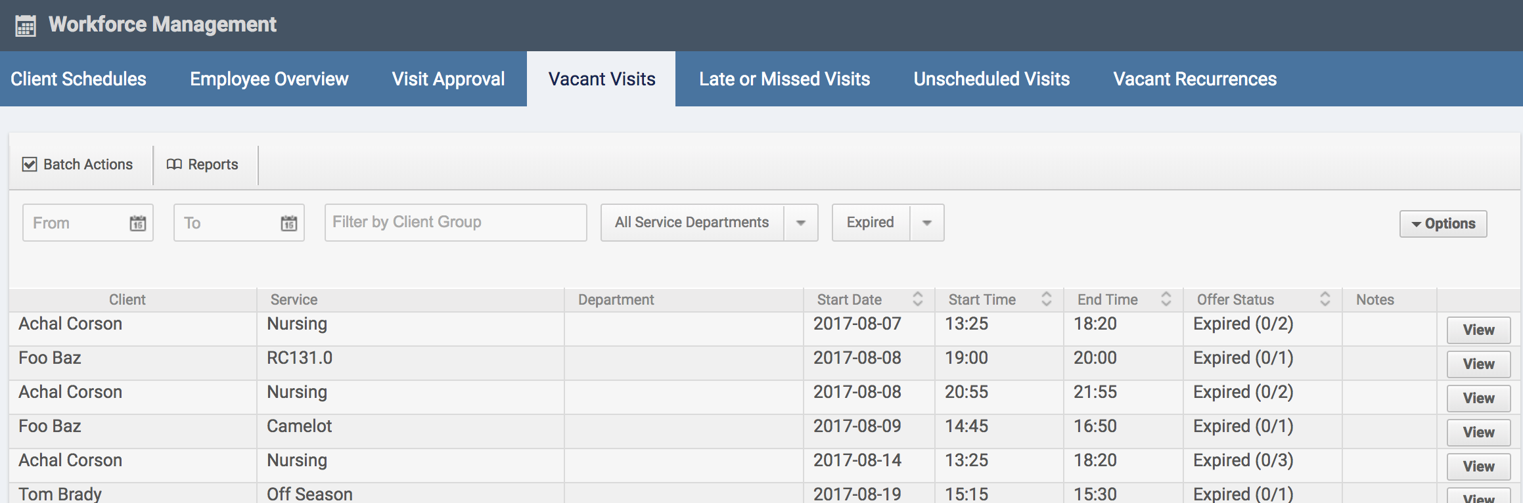Expand the All Service Departments dropdown
The width and height of the screenshot is (1523, 503).
pos(801,223)
